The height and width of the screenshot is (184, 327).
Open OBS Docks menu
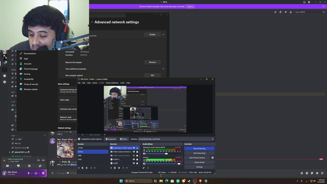(x=95, y=83)
